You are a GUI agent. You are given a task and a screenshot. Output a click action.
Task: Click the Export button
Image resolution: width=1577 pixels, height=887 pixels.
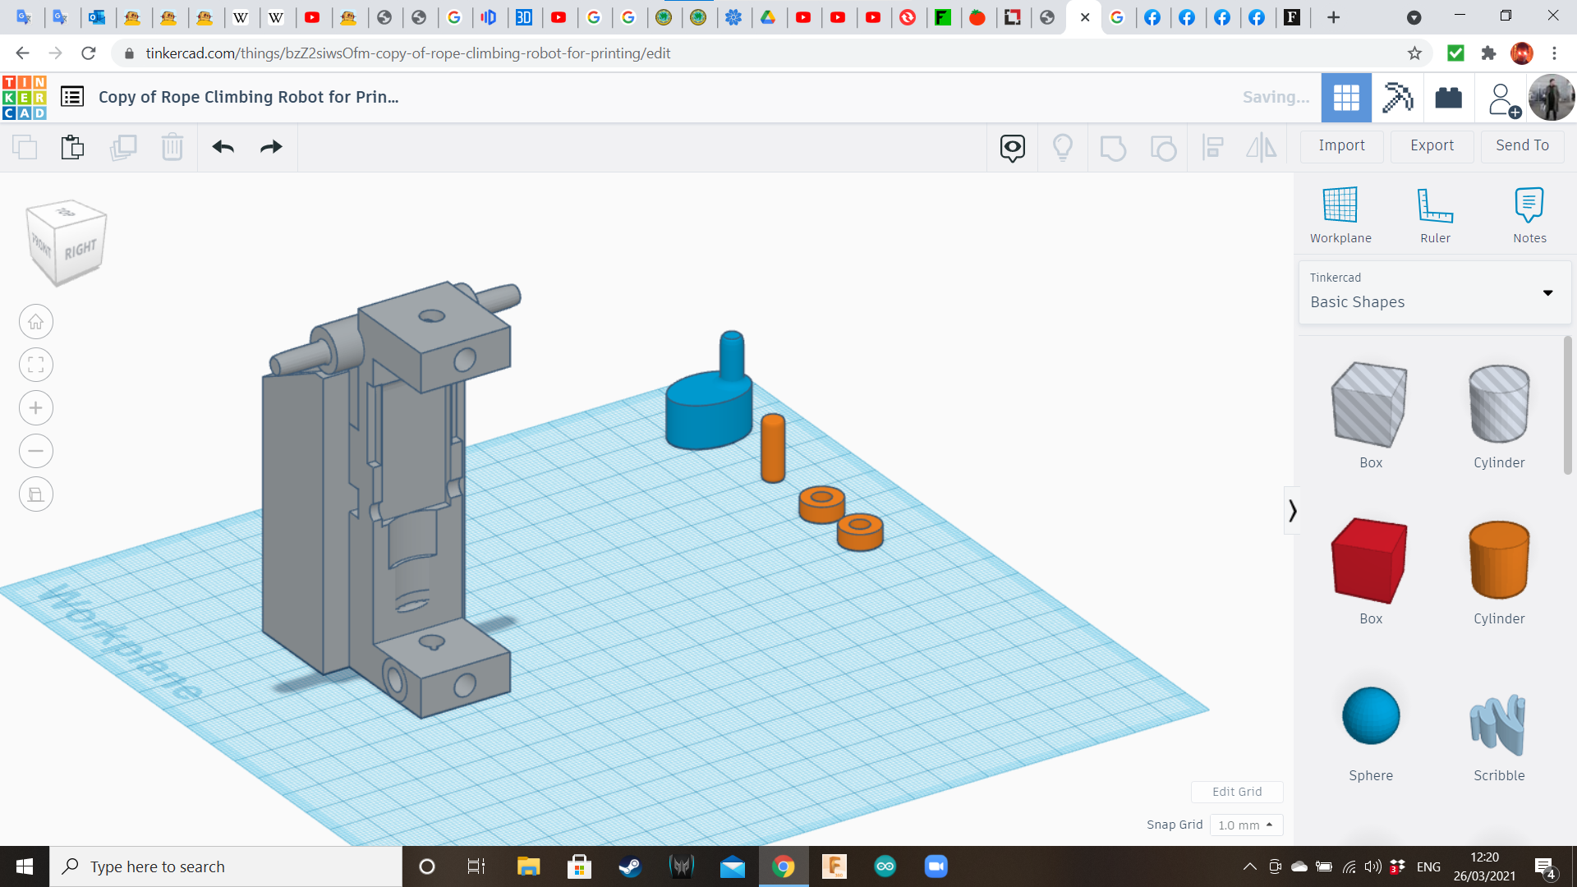[1432, 145]
